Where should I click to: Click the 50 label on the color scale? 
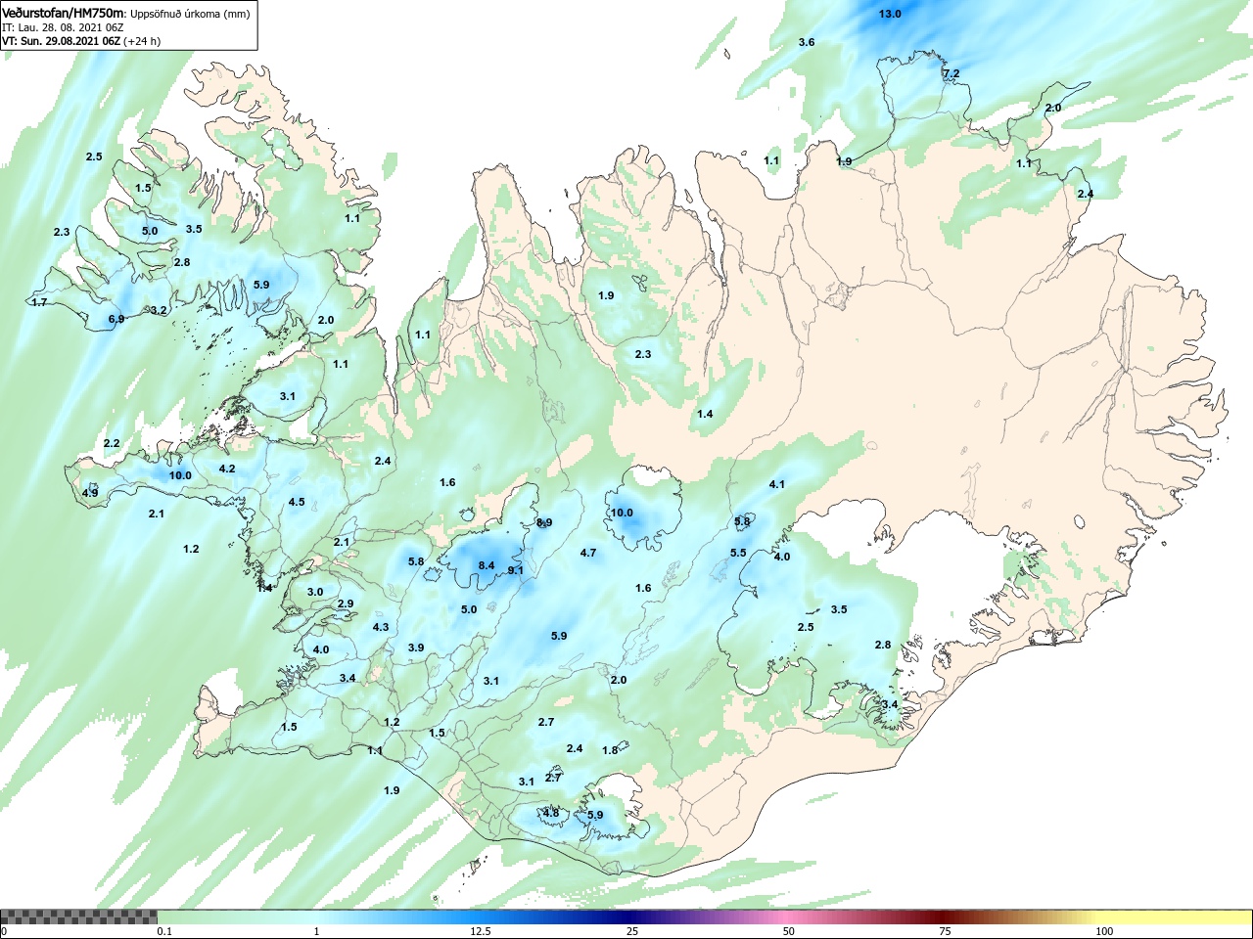pyautogui.click(x=789, y=931)
